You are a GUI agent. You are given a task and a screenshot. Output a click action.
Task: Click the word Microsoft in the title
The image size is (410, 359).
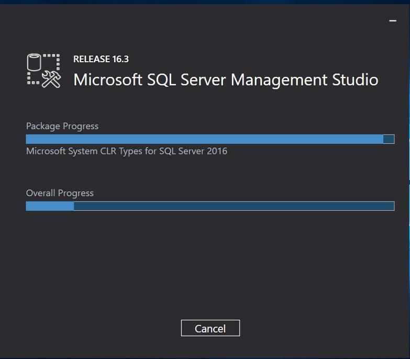point(107,80)
